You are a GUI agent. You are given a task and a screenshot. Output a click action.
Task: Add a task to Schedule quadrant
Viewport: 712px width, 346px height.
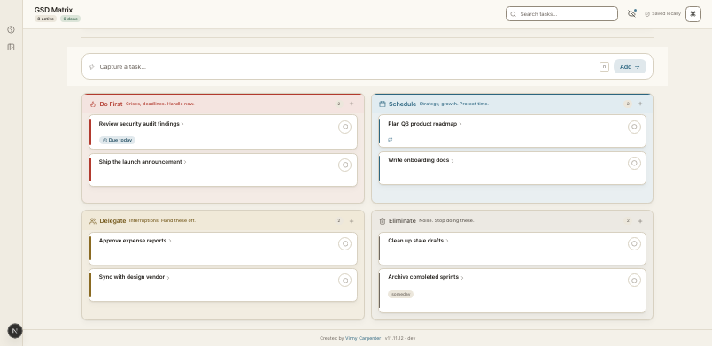640,104
